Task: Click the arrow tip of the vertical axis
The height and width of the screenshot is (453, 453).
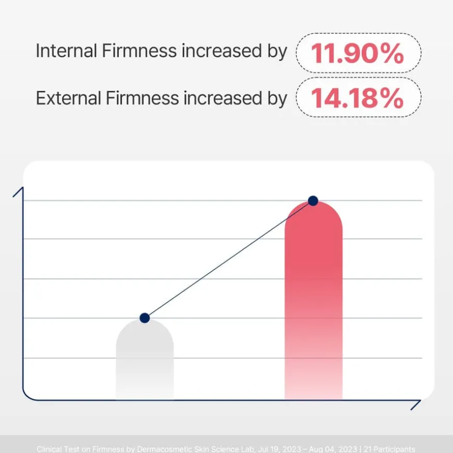Action: point(23,188)
